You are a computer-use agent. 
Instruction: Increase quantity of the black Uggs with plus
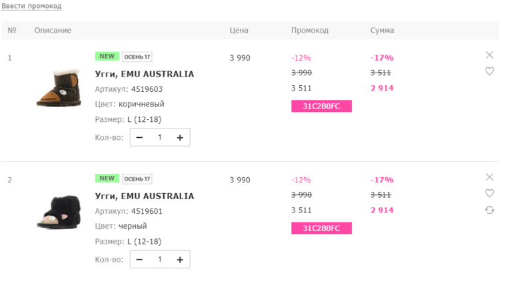point(180,260)
